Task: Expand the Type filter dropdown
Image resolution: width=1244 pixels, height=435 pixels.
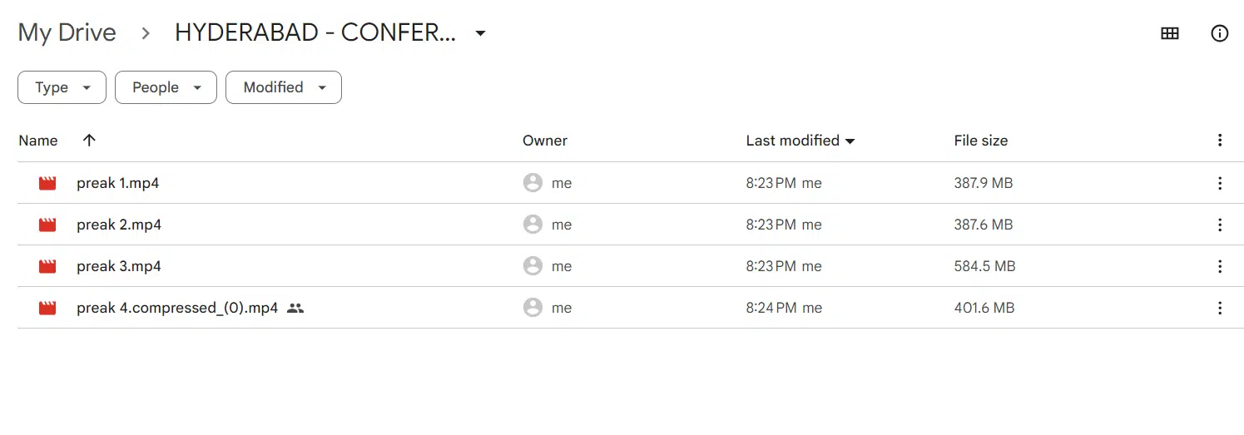Action: 62,87
